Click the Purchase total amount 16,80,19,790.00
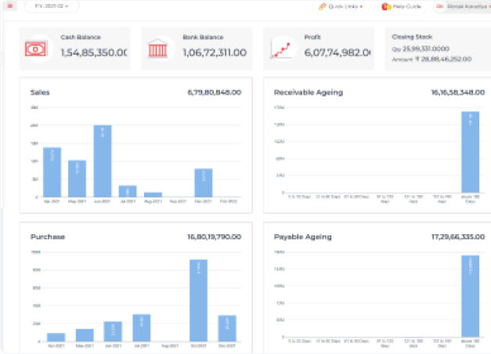 (211, 237)
